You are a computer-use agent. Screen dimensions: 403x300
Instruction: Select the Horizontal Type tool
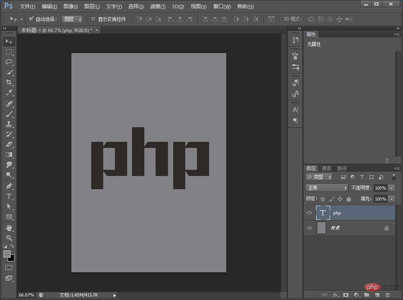(9, 196)
